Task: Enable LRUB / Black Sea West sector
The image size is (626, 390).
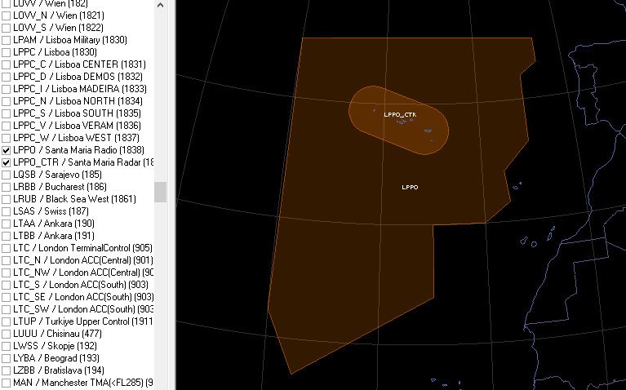Action: coord(7,199)
